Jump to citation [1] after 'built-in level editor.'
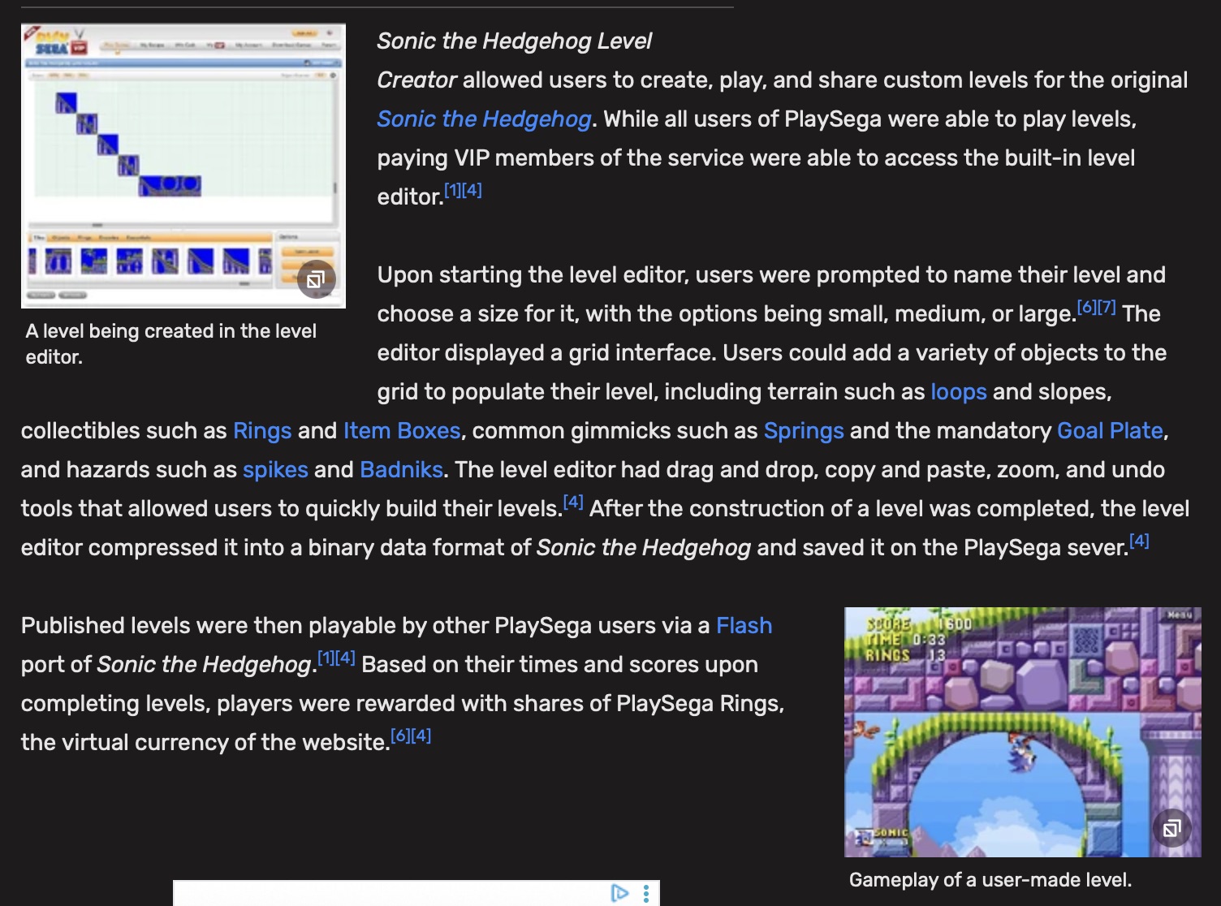 (452, 190)
